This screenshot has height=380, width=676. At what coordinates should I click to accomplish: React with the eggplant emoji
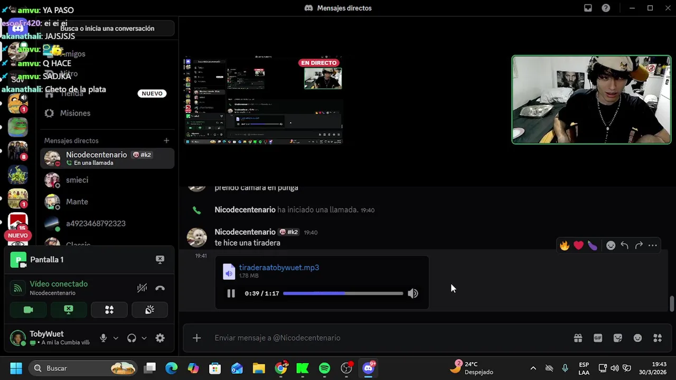592,245
